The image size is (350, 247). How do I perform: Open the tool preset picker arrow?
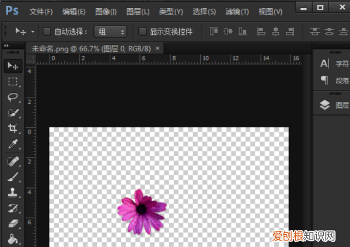[x=33, y=32]
